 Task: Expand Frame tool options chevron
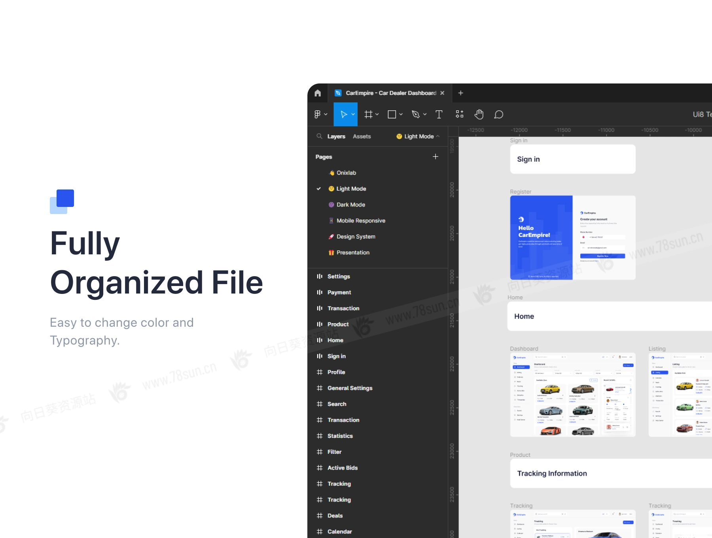(377, 114)
